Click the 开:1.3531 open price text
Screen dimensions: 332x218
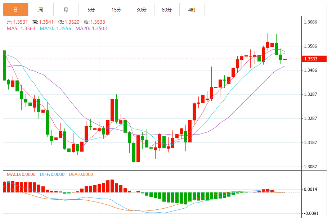point(17,22)
